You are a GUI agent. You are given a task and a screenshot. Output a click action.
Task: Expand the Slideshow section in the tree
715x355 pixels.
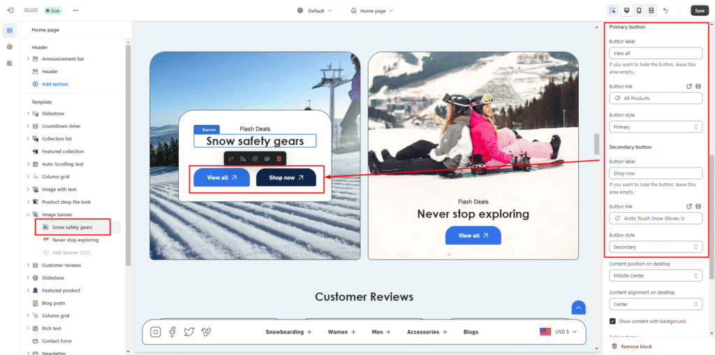click(x=28, y=113)
